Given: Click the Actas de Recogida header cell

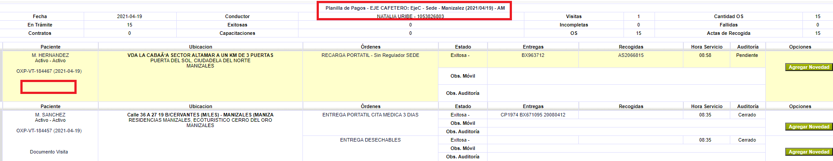Looking at the screenshot, I should click(728, 33).
